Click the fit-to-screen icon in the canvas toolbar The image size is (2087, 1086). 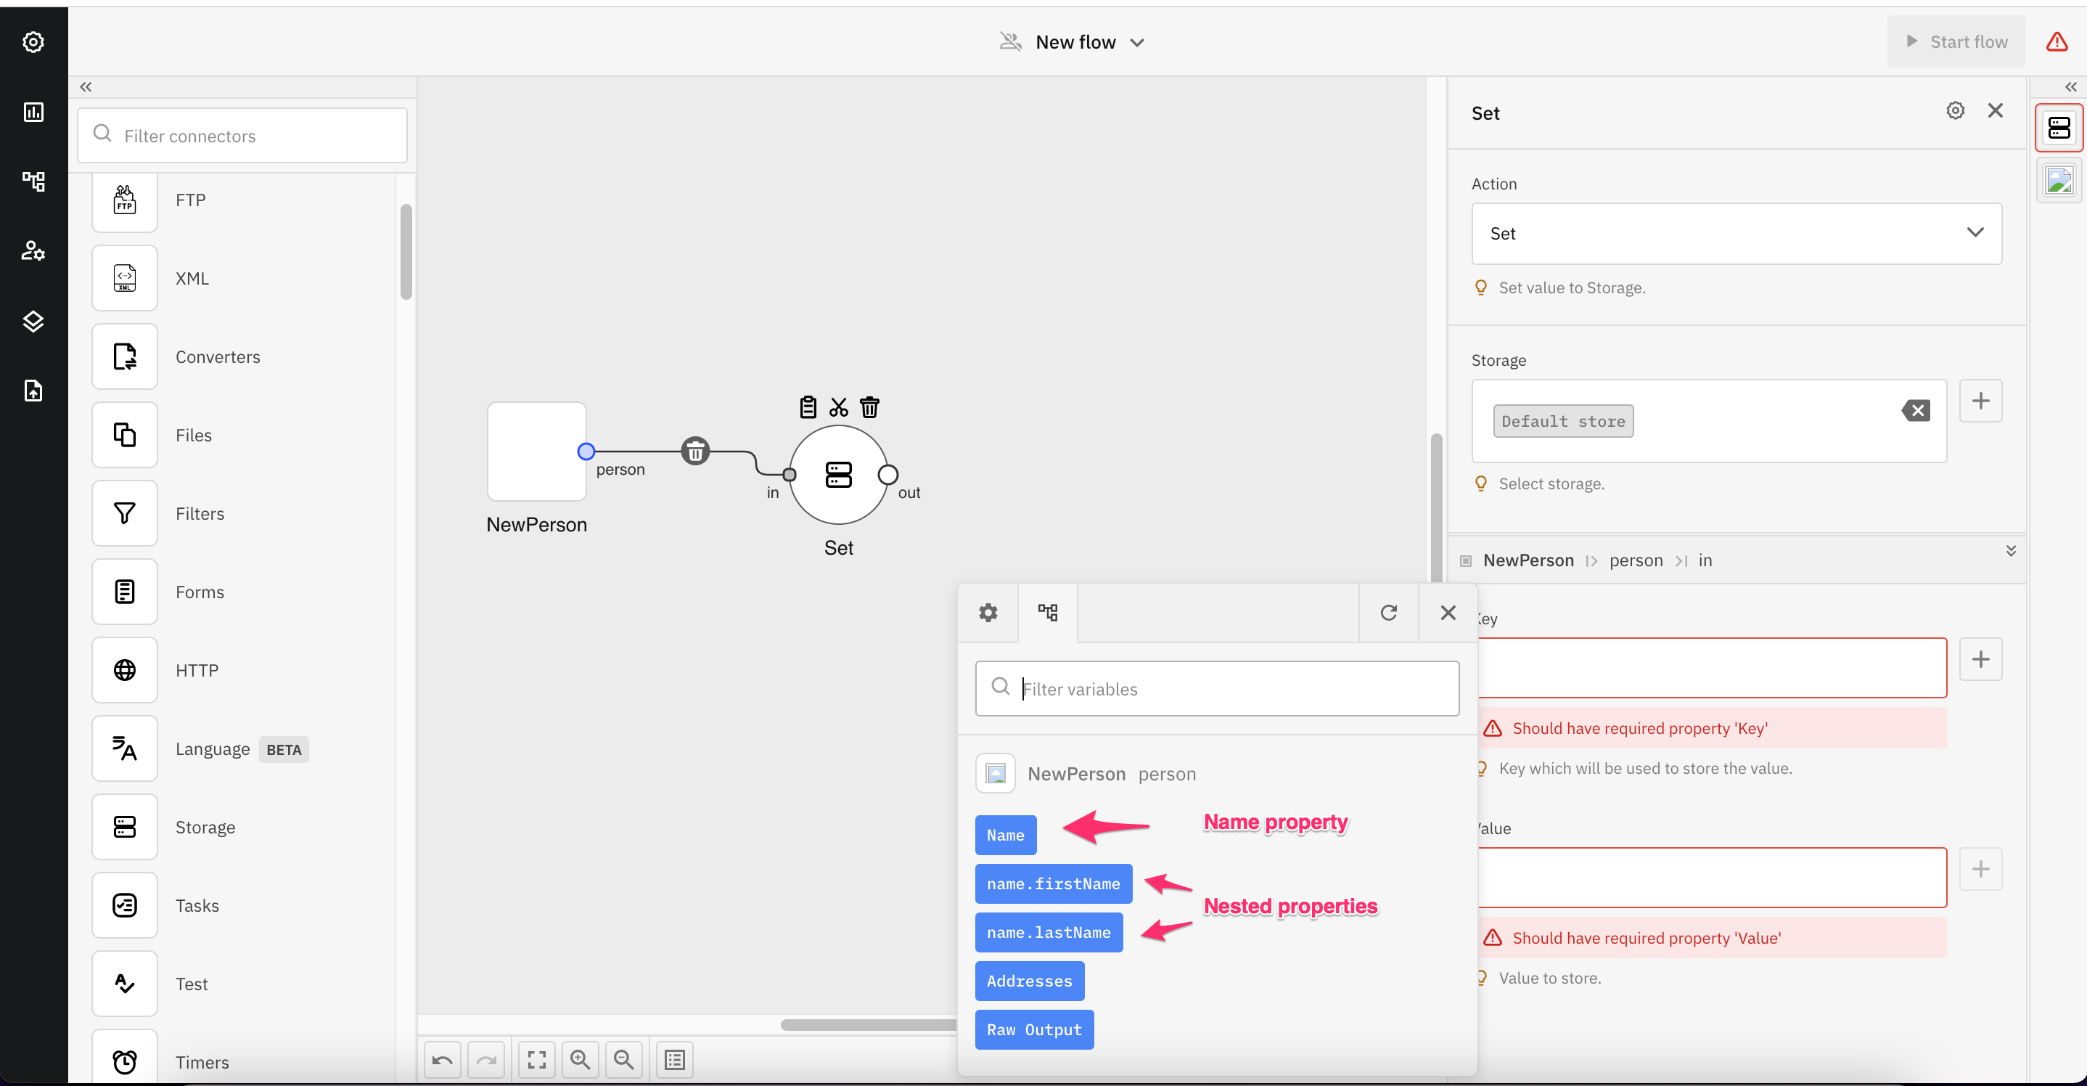tap(536, 1060)
